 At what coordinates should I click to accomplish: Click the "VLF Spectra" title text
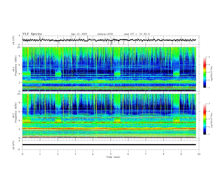(x=32, y=34)
